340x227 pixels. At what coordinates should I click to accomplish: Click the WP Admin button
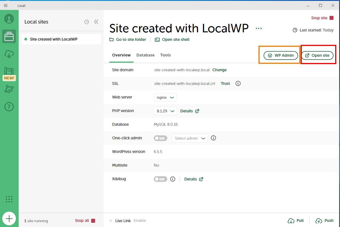click(x=281, y=55)
